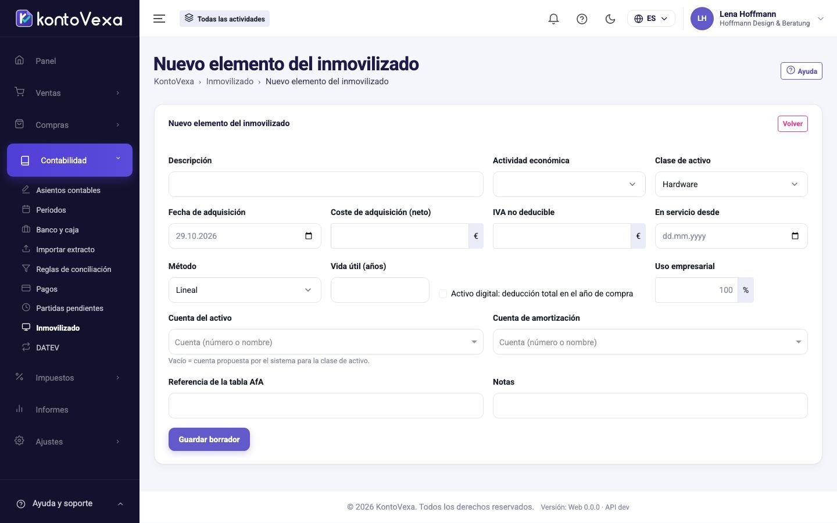The image size is (837, 523).
Task: Open Lena Hoffmann user account menu
Action: click(757, 19)
